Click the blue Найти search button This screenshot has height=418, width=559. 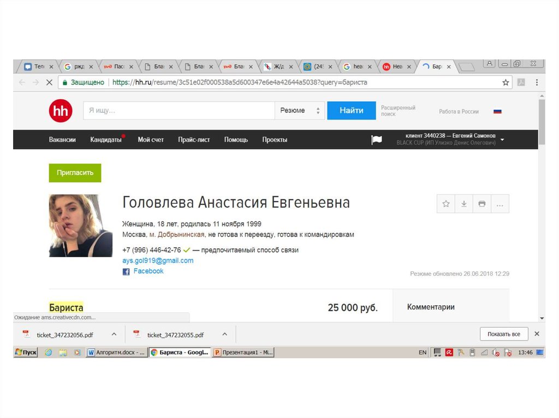pyautogui.click(x=351, y=111)
